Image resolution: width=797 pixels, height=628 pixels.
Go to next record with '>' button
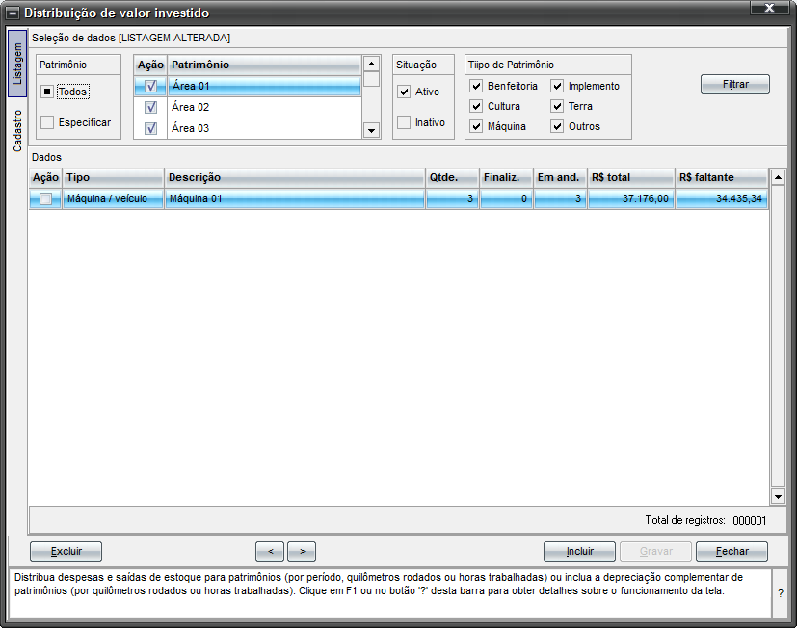coord(302,551)
